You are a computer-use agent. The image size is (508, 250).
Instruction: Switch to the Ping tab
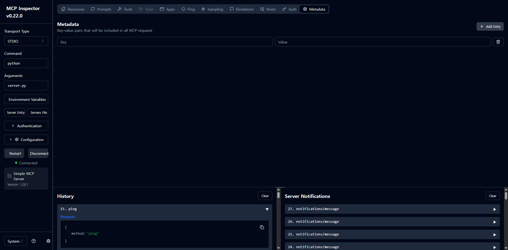[188, 9]
